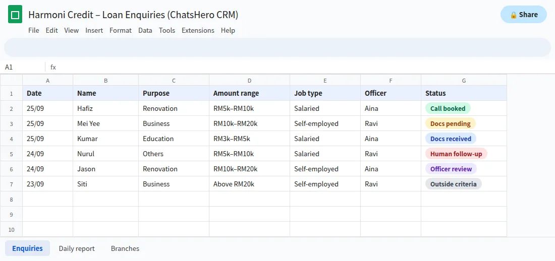Select row 8 header number
Image resolution: width=555 pixels, height=261 pixels.
tap(11, 199)
